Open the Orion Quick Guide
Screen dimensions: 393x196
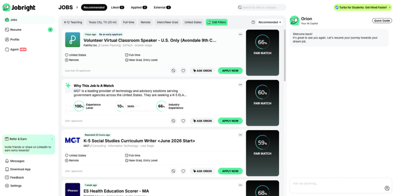[x=382, y=21]
